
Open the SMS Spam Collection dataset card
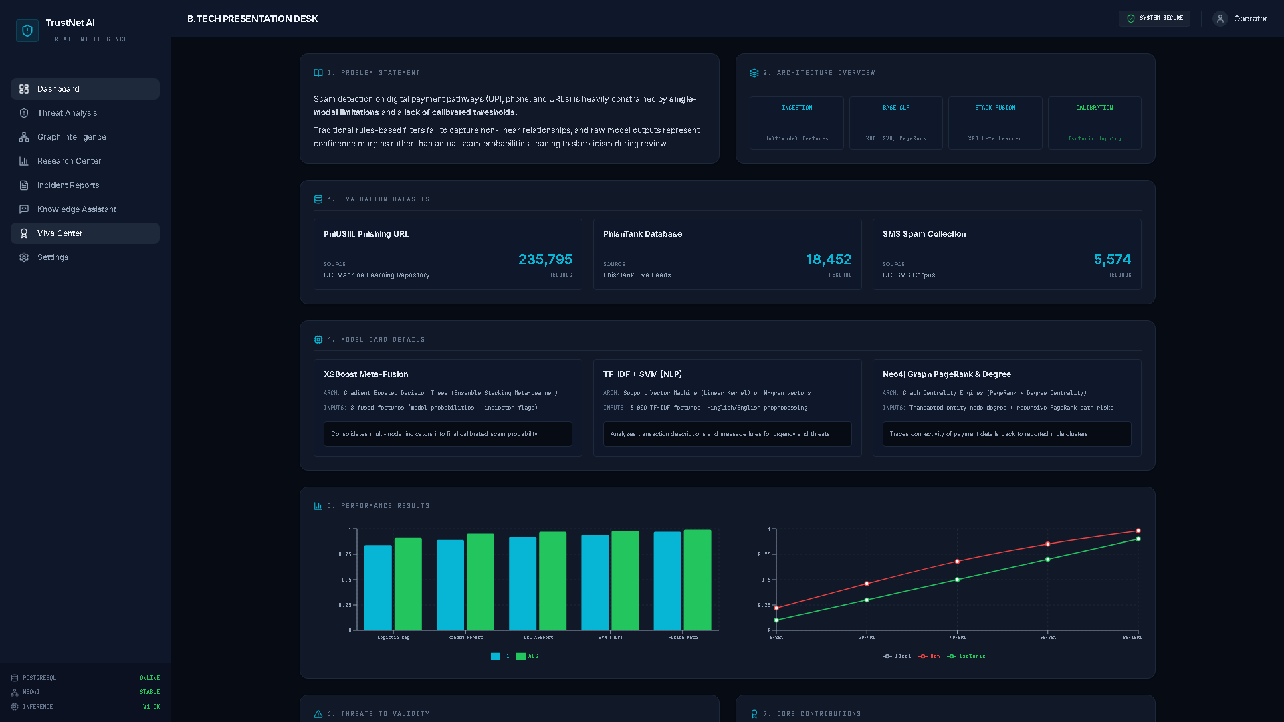[x=1007, y=254]
